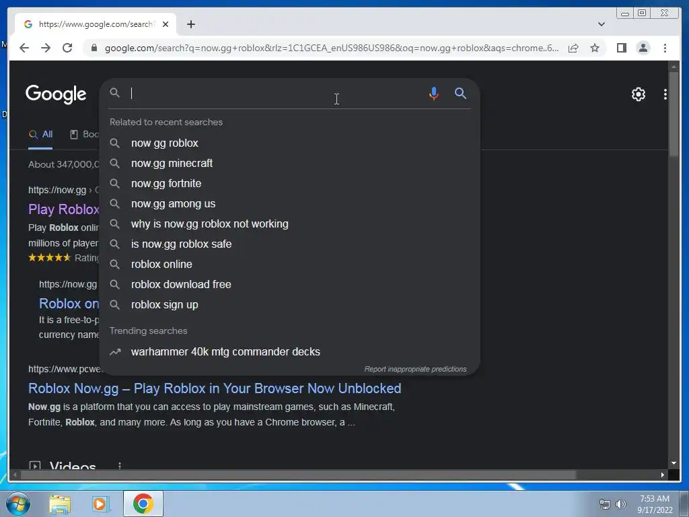The height and width of the screenshot is (517, 689).
Task: Open the Chrome side panel
Action: (621, 48)
